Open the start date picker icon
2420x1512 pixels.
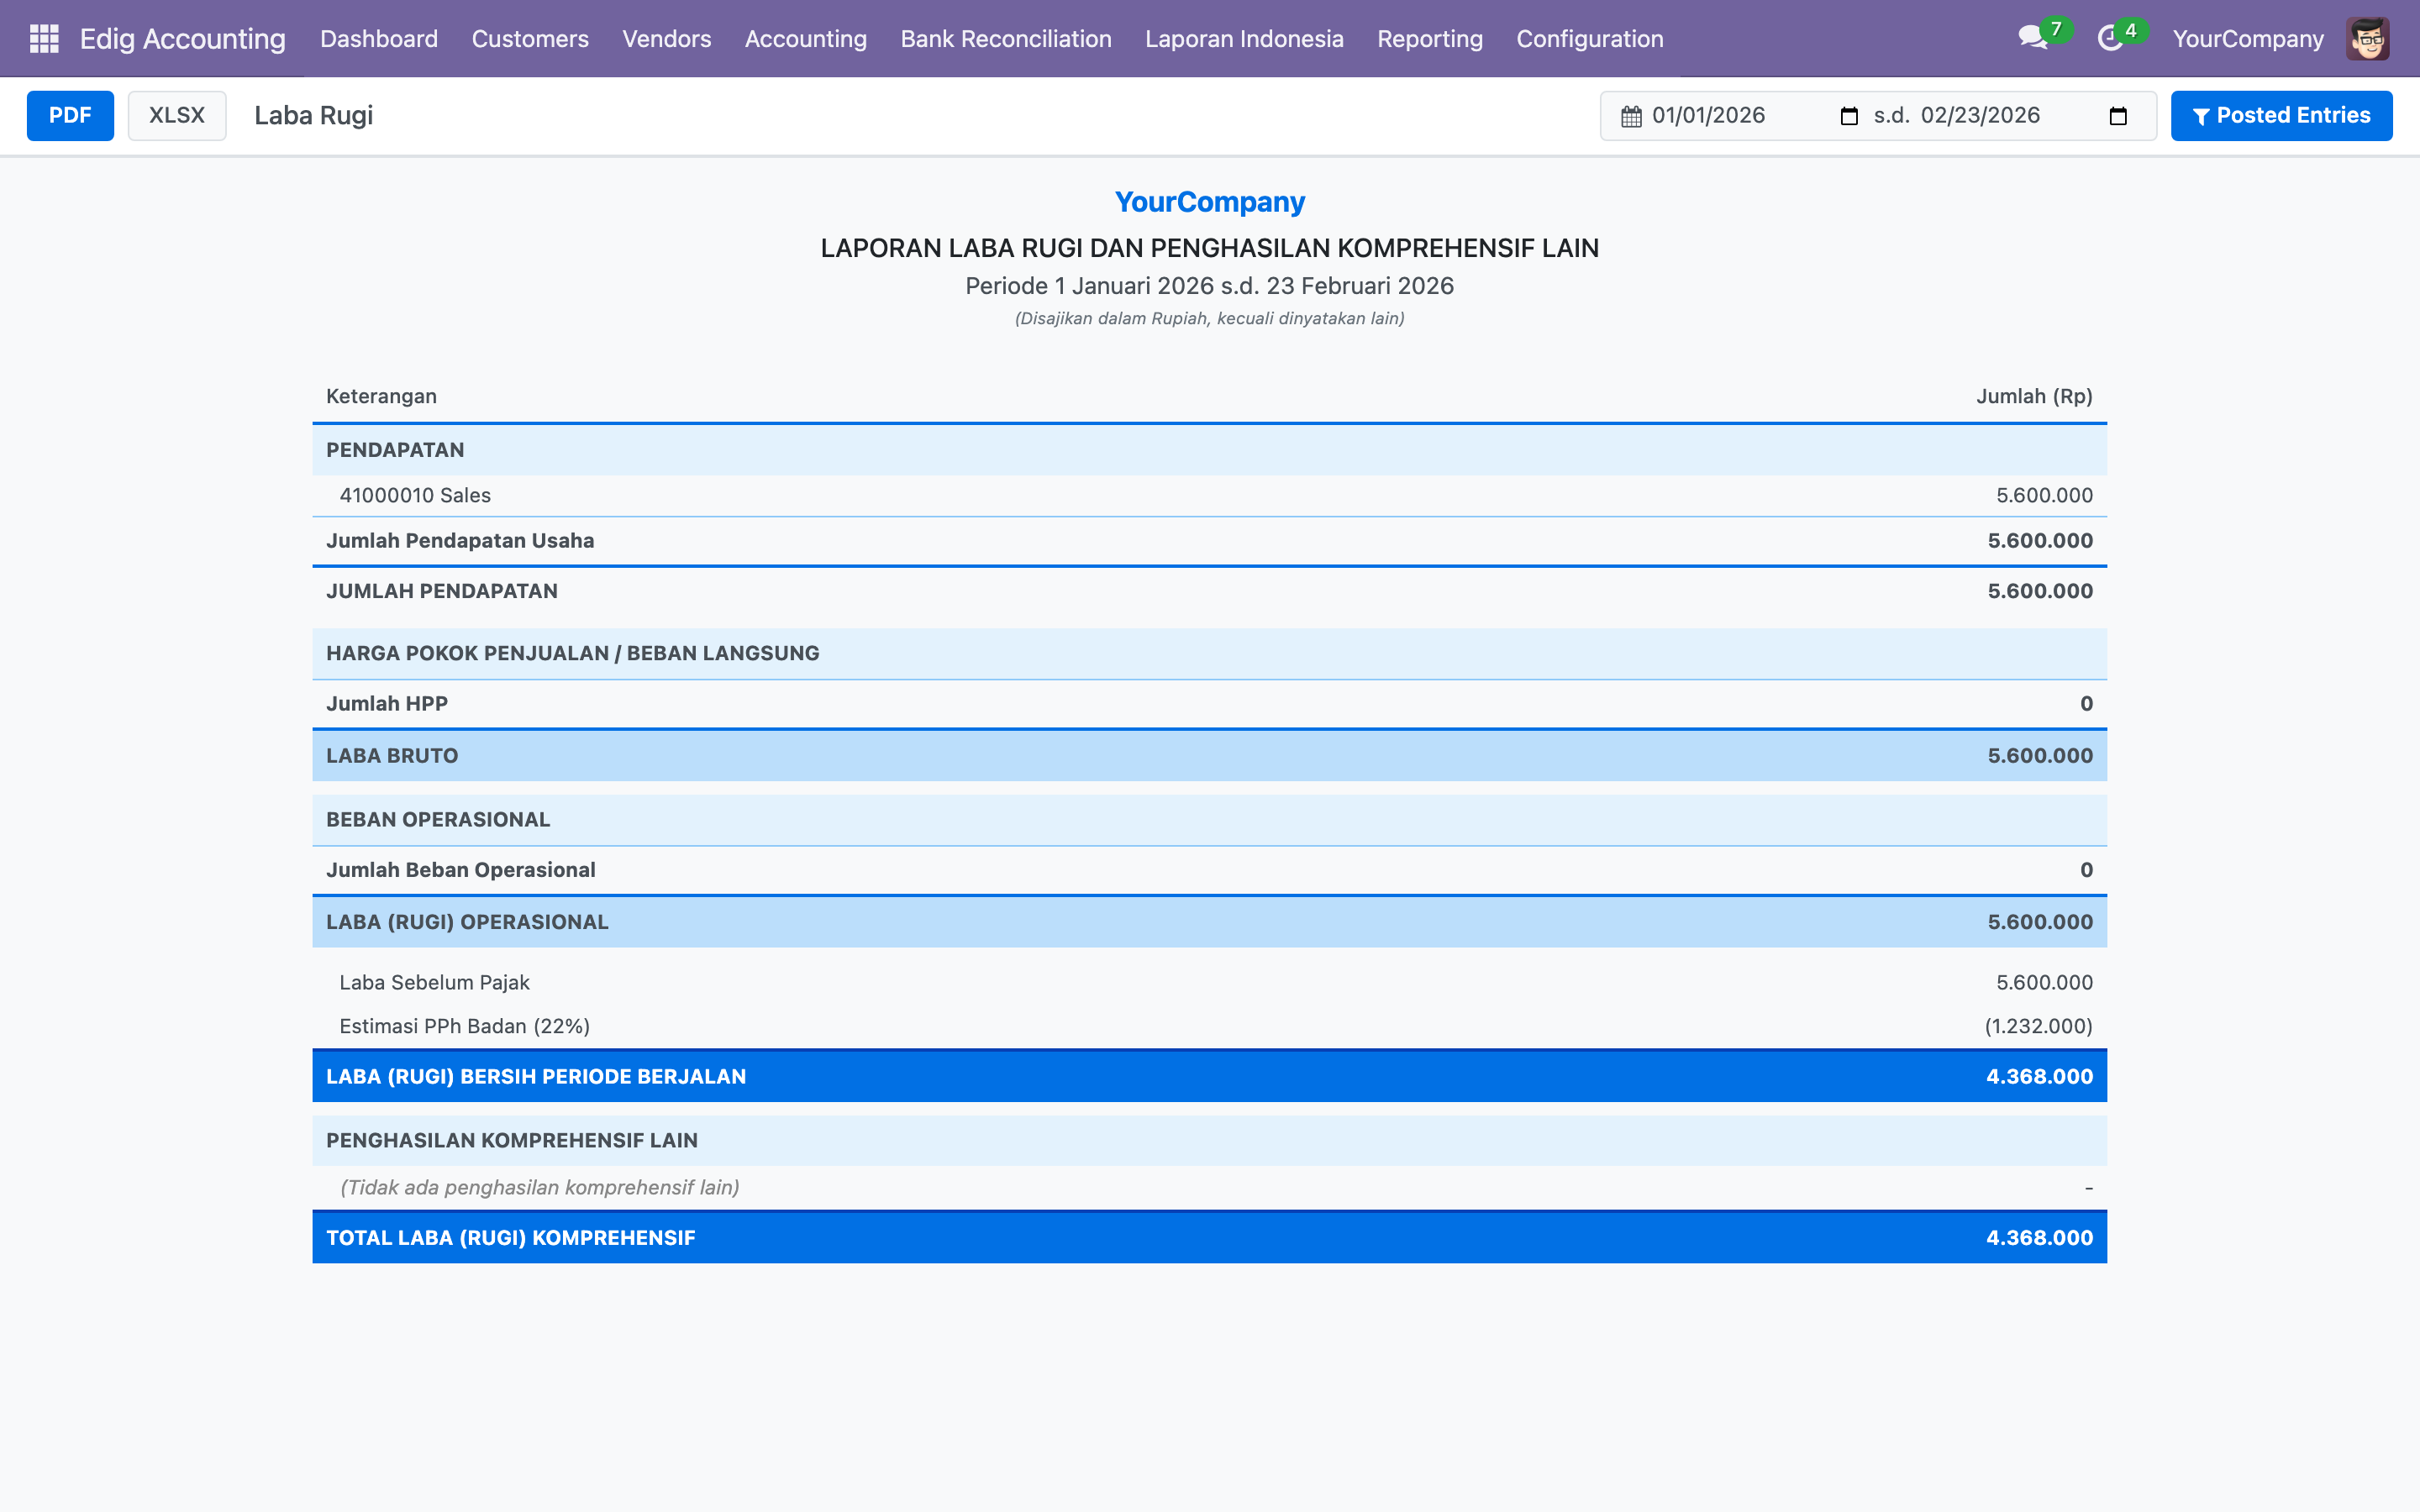(x=1849, y=116)
